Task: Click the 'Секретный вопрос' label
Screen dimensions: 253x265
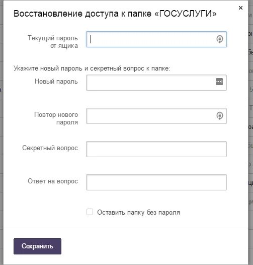Action: (x=50, y=148)
